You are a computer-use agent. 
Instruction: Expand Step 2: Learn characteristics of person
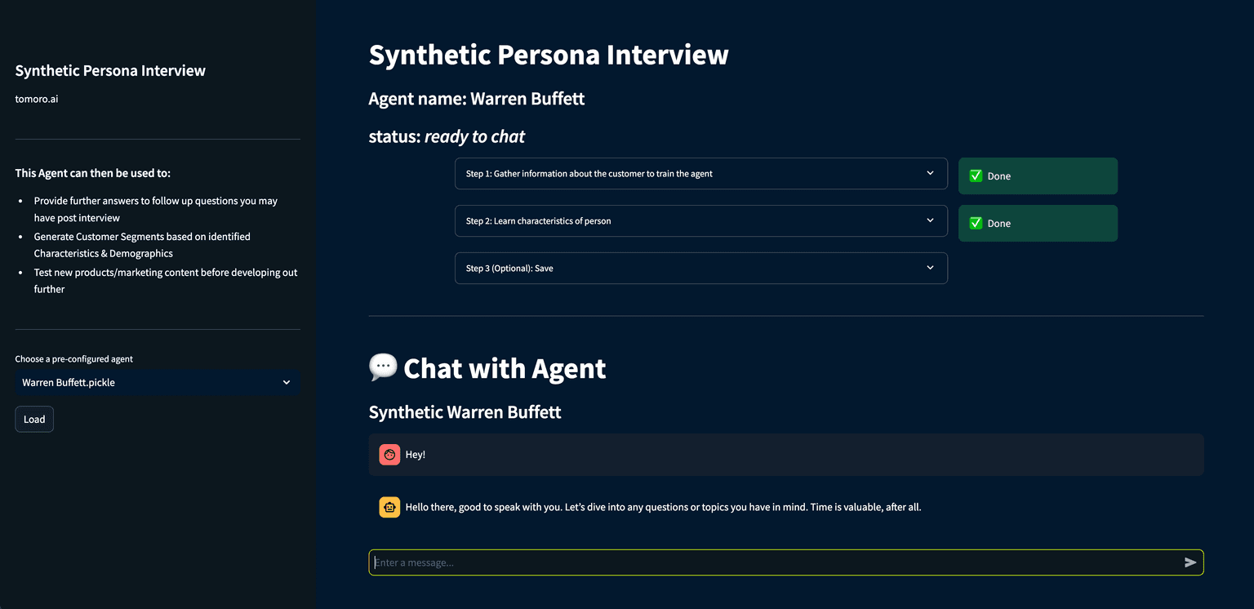(x=701, y=221)
